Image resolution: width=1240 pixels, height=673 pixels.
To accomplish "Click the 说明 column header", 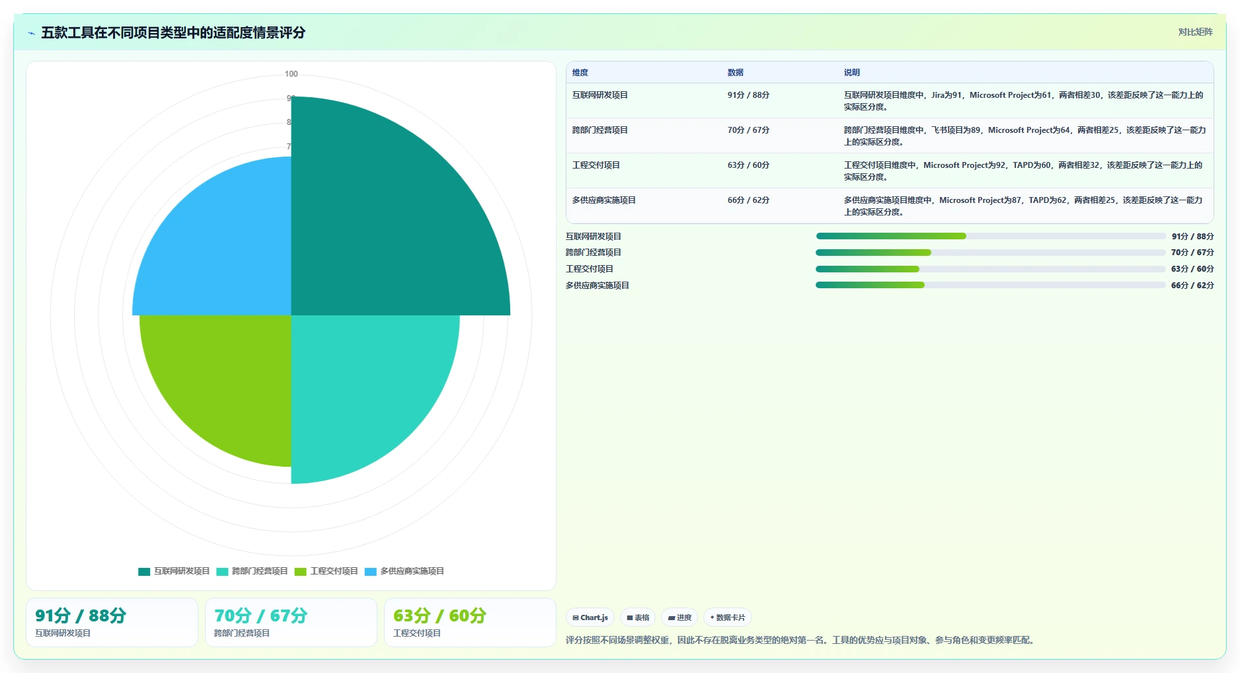I will tap(852, 73).
